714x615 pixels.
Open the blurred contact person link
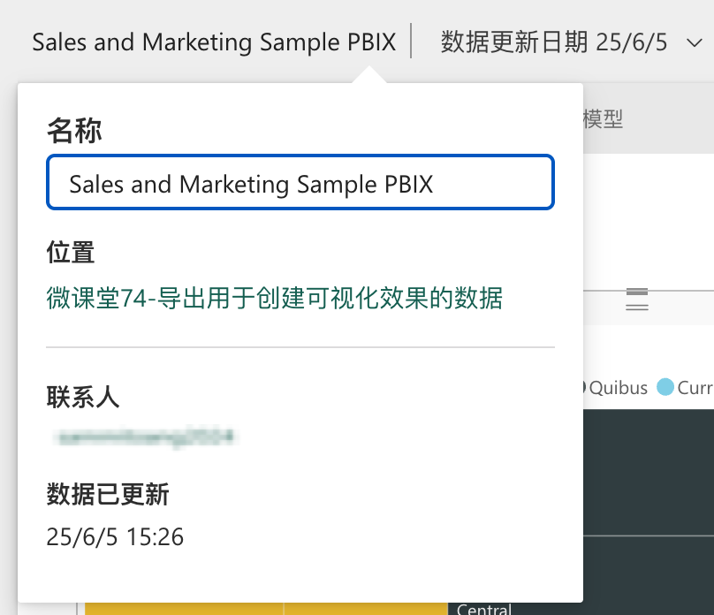[145, 438]
